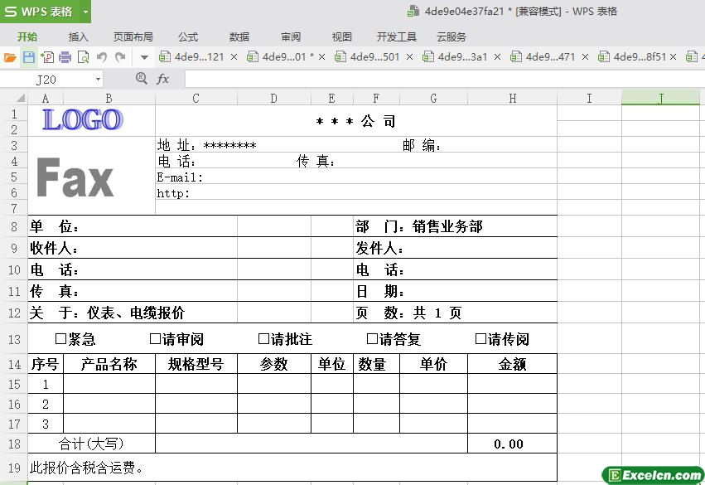Click the print preview icon
Viewport: 705px width, 485px height.
(83, 57)
